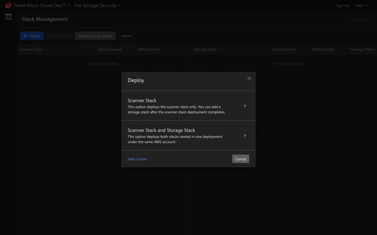This screenshot has height=235, width=377.
Task: Click the Delete button
Action: pos(126,36)
